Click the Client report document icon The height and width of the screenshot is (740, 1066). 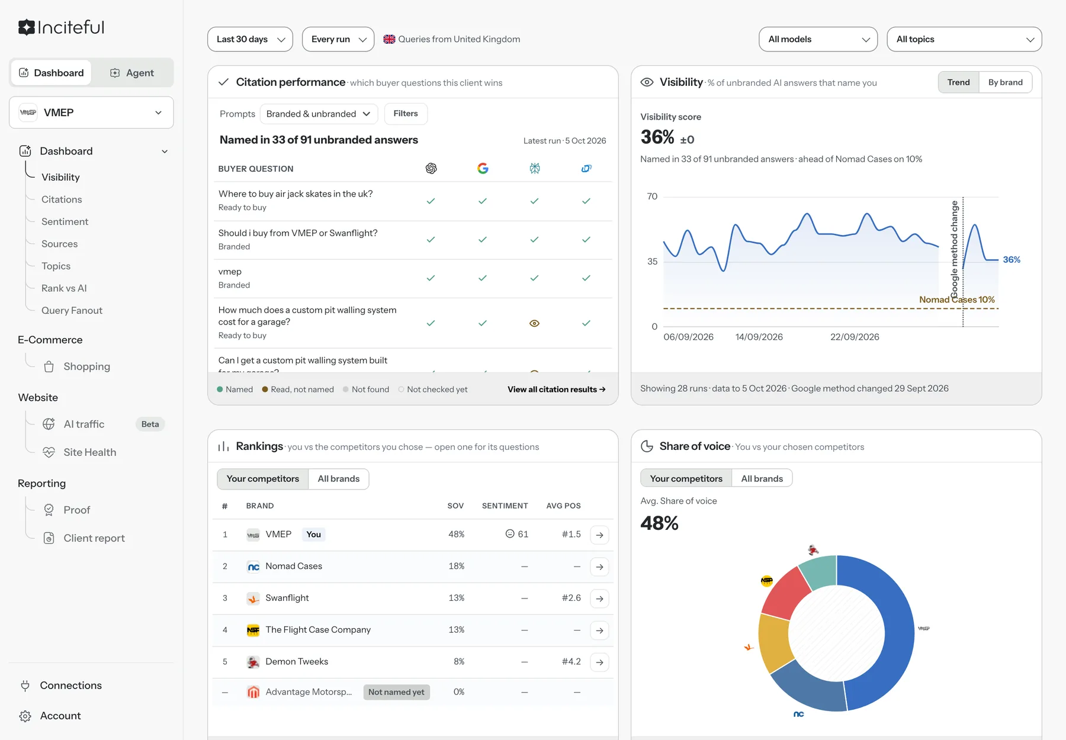(x=49, y=538)
